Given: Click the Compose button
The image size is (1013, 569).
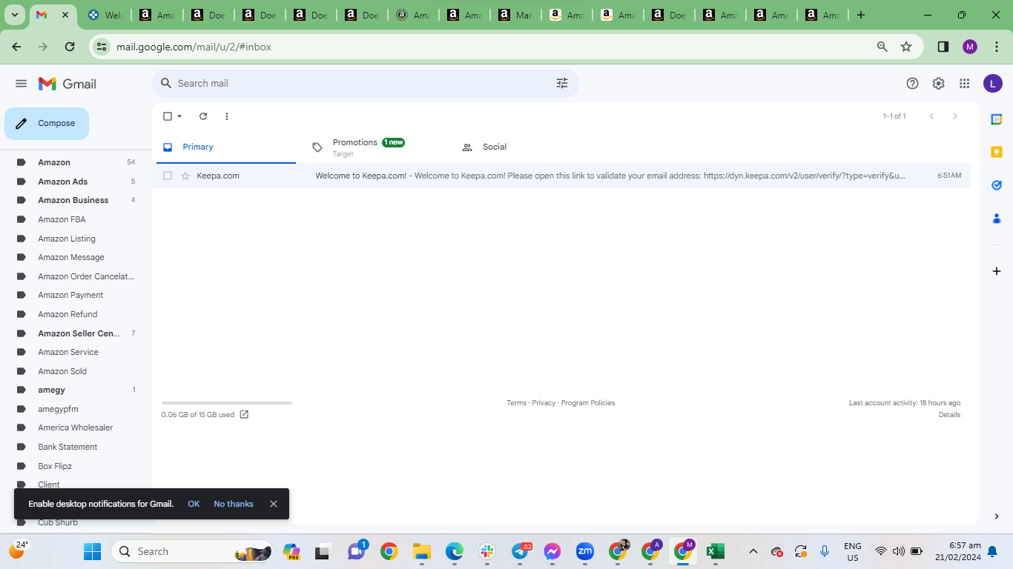Looking at the screenshot, I should [x=47, y=124].
